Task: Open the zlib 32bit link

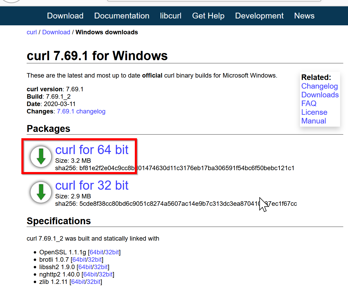Action: click(94, 282)
